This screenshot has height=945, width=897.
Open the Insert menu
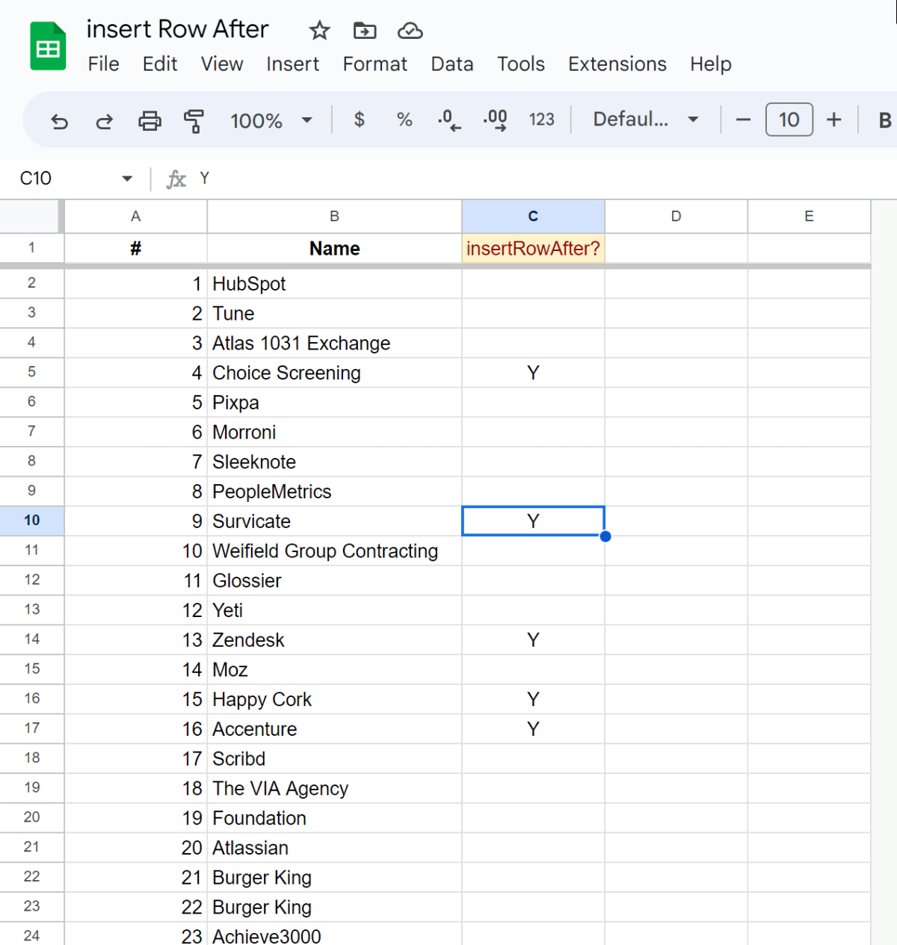point(292,64)
